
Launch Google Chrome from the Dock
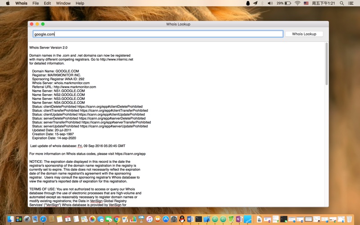(x=117, y=219)
